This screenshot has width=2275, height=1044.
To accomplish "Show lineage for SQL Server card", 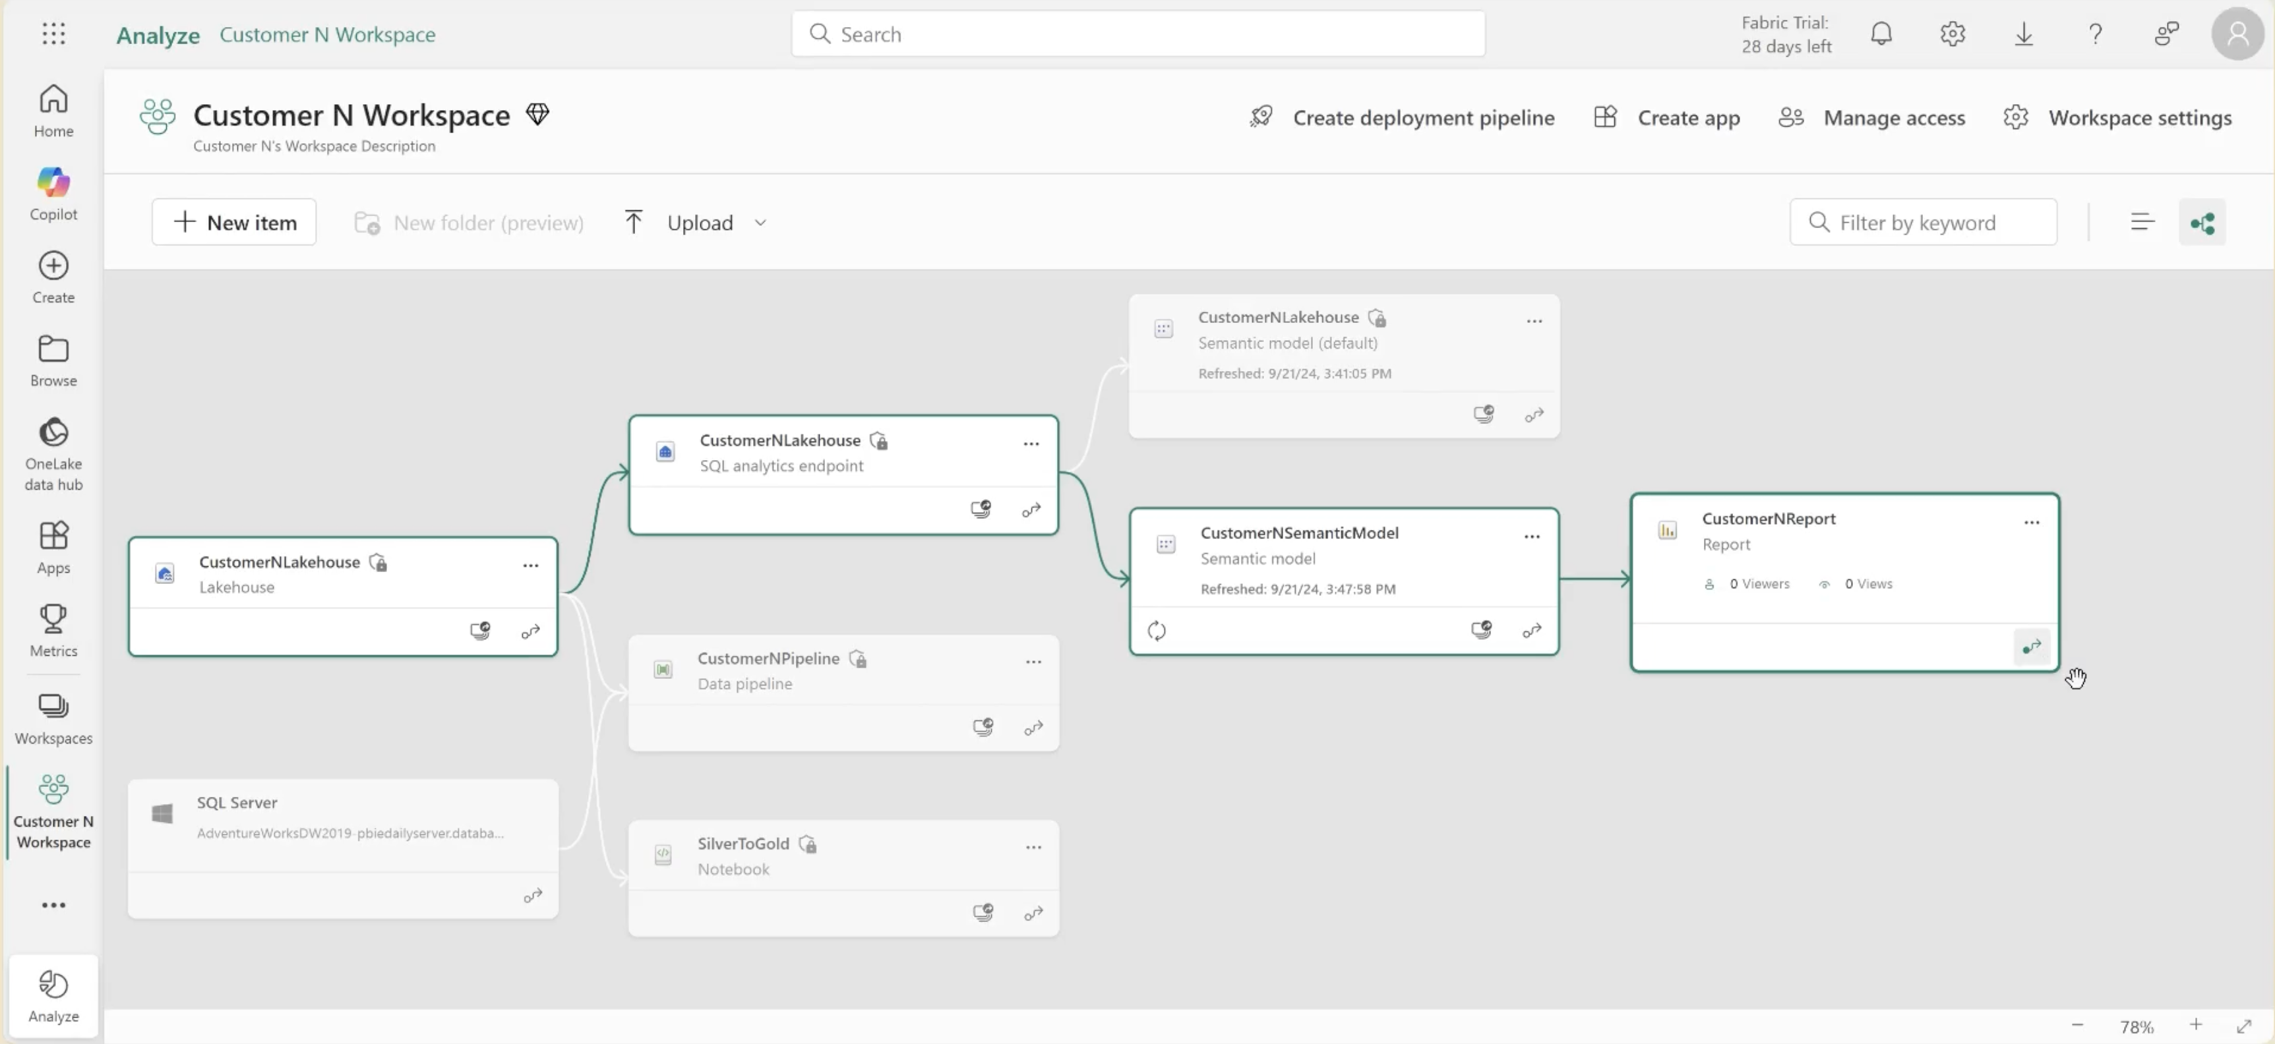I will pyautogui.click(x=533, y=896).
